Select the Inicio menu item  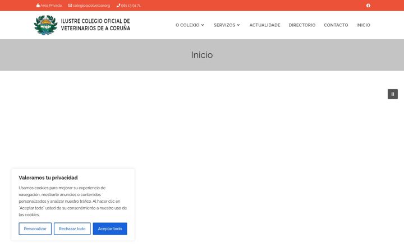pos(363,25)
